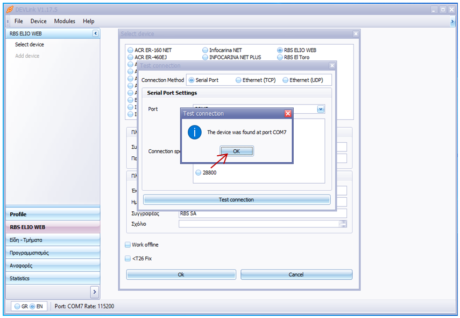Image resolution: width=460 pixels, height=318 pixels.
Task: Close the Test connection message box
Action: 288,114
